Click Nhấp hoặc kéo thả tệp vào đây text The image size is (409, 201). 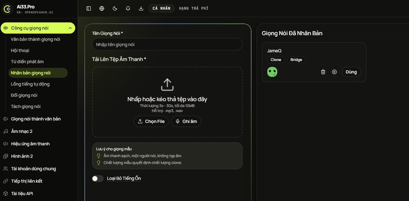(x=167, y=99)
